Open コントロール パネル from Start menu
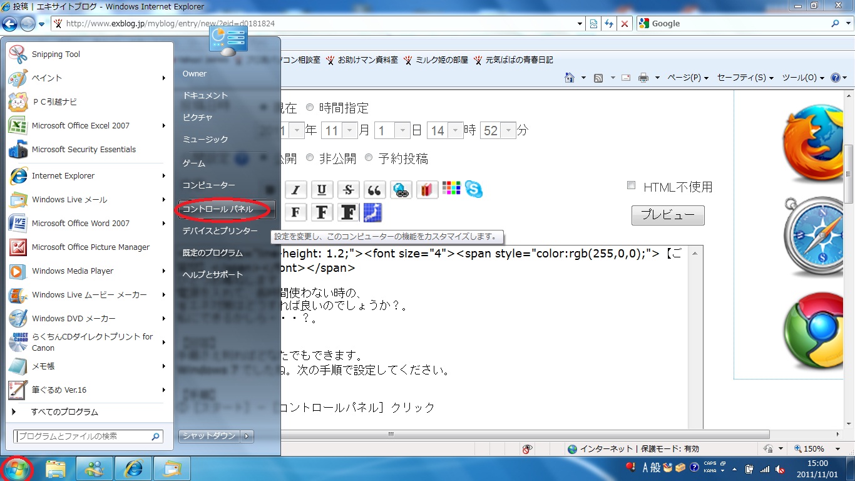 [x=226, y=209]
